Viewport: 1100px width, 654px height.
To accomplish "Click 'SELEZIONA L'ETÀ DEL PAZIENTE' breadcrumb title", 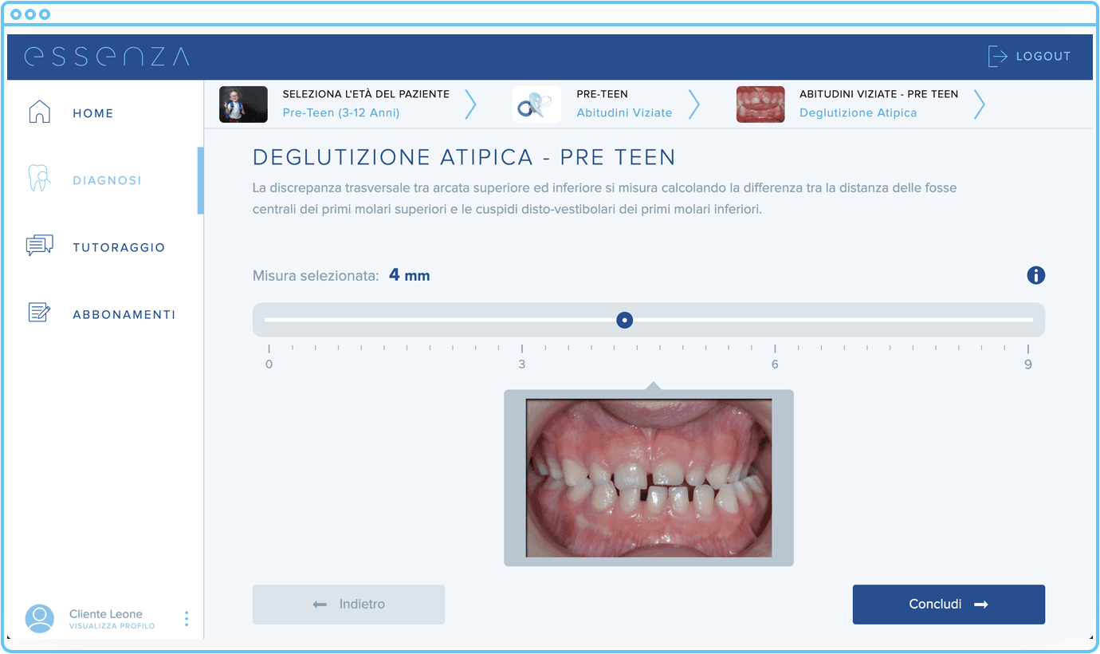I will (366, 94).
